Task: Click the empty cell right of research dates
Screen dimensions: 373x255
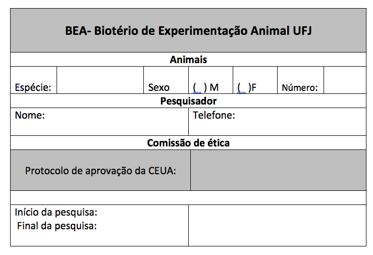Action: pyautogui.click(x=278, y=226)
